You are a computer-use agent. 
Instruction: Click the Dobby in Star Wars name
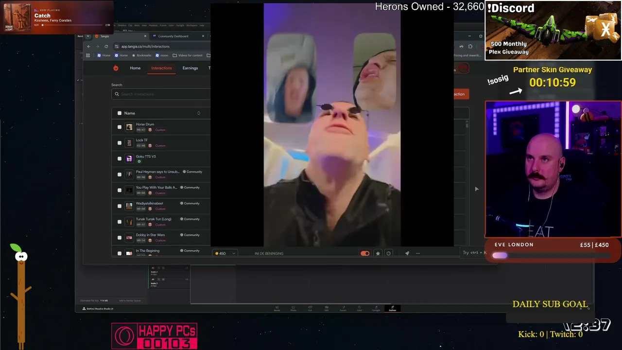[x=150, y=235]
